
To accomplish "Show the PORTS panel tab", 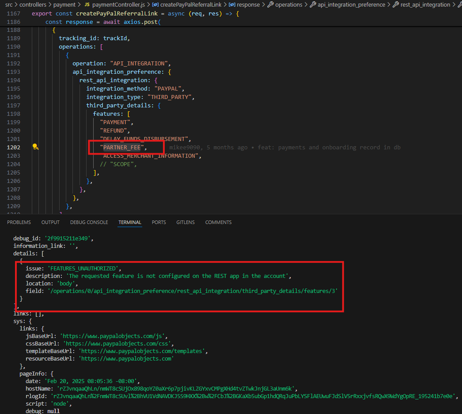I will pos(159,222).
